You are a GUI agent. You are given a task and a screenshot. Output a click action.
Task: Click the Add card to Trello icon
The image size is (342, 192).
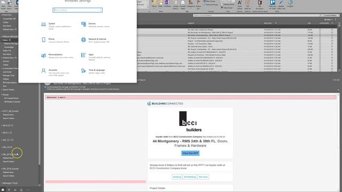point(273,4)
